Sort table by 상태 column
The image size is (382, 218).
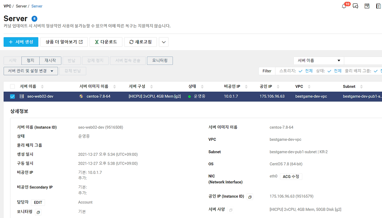pyautogui.click(x=202, y=86)
